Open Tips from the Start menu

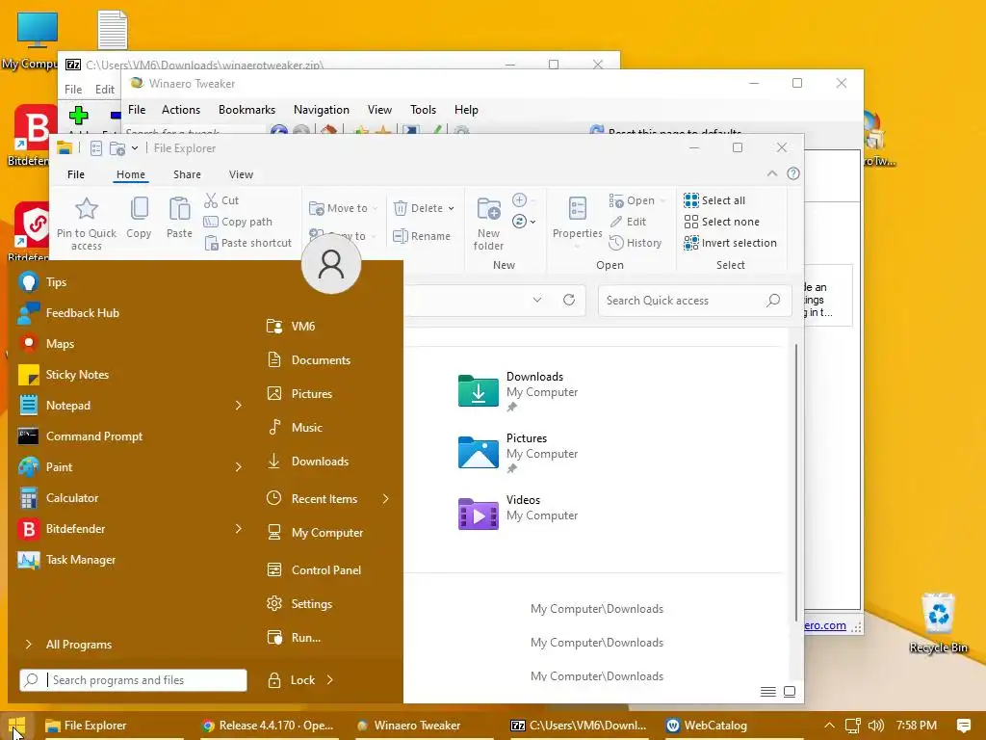[x=129, y=282]
